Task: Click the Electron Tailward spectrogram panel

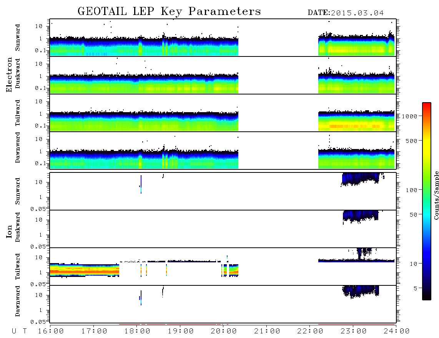Action: (223, 113)
